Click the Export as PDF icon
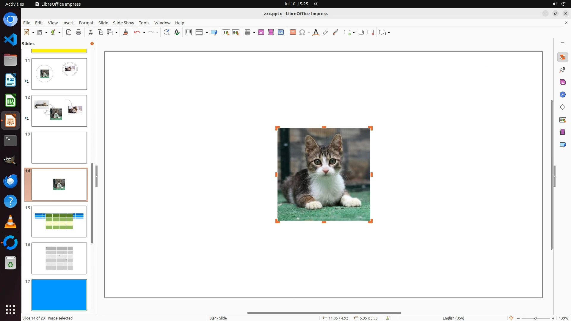 69,32
